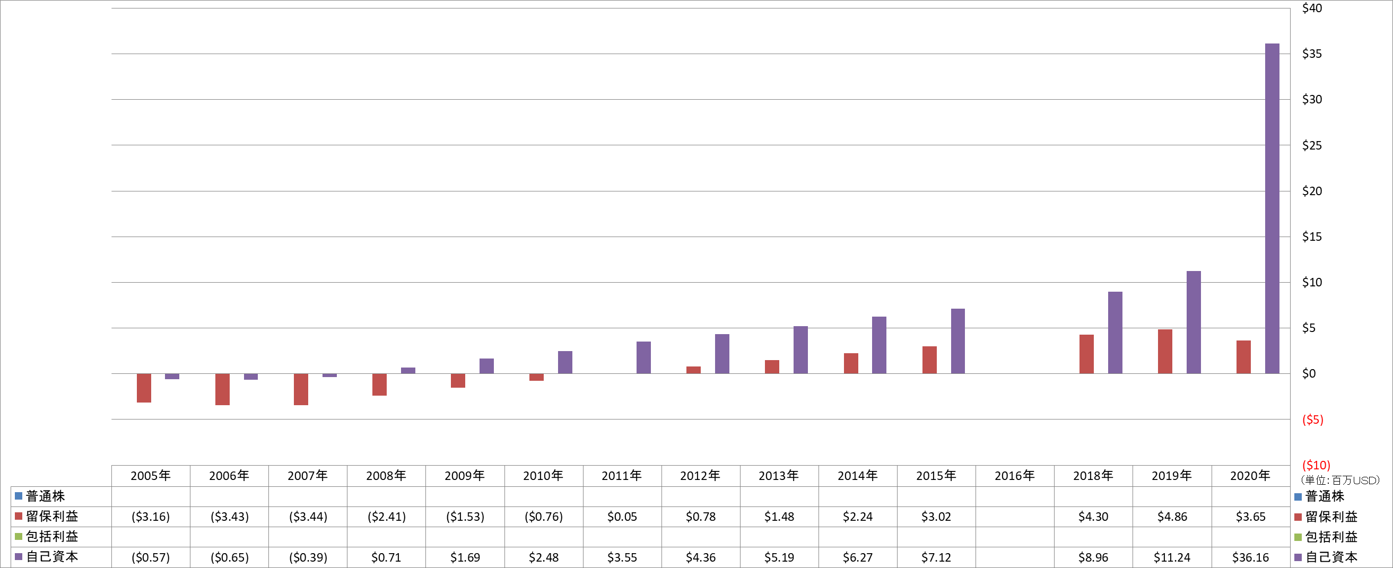Select the 2005年 red negative 留保利益 bar
The image size is (1393, 568).
144,388
